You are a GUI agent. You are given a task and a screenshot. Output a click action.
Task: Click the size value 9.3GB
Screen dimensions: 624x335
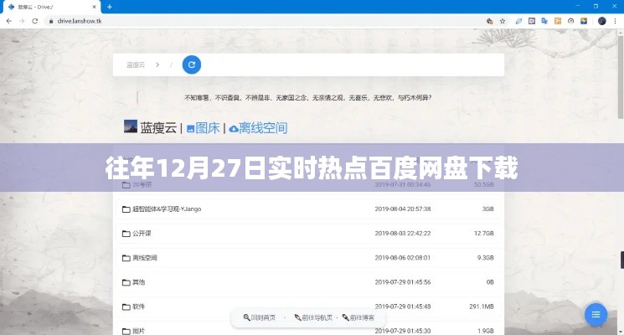[x=486, y=258]
